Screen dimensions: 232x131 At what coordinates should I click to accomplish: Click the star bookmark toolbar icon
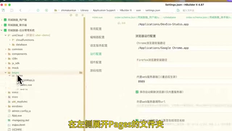click(x=38, y=10)
